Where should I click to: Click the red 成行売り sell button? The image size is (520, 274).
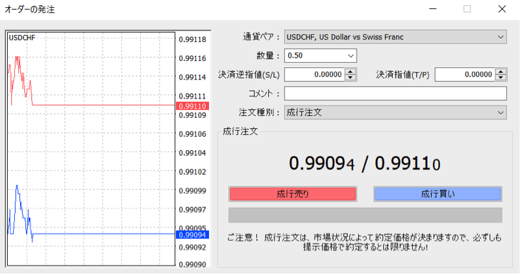pyautogui.click(x=293, y=194)
